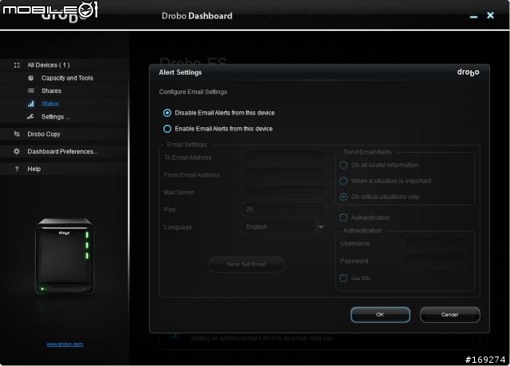Click the Status bar-chart icon
Viewport: 510px width, 366px height.
(31, 103)
